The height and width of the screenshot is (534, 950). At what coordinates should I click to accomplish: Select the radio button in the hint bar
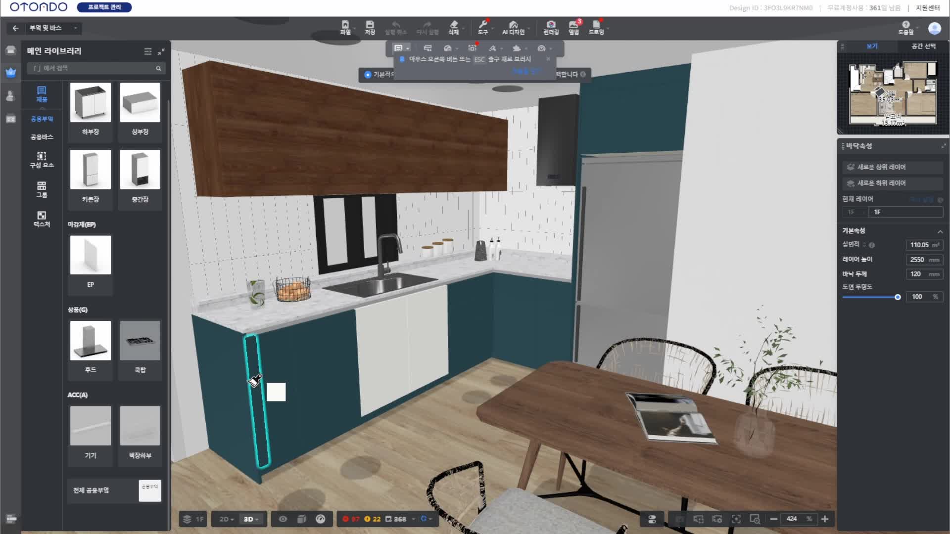368,75
